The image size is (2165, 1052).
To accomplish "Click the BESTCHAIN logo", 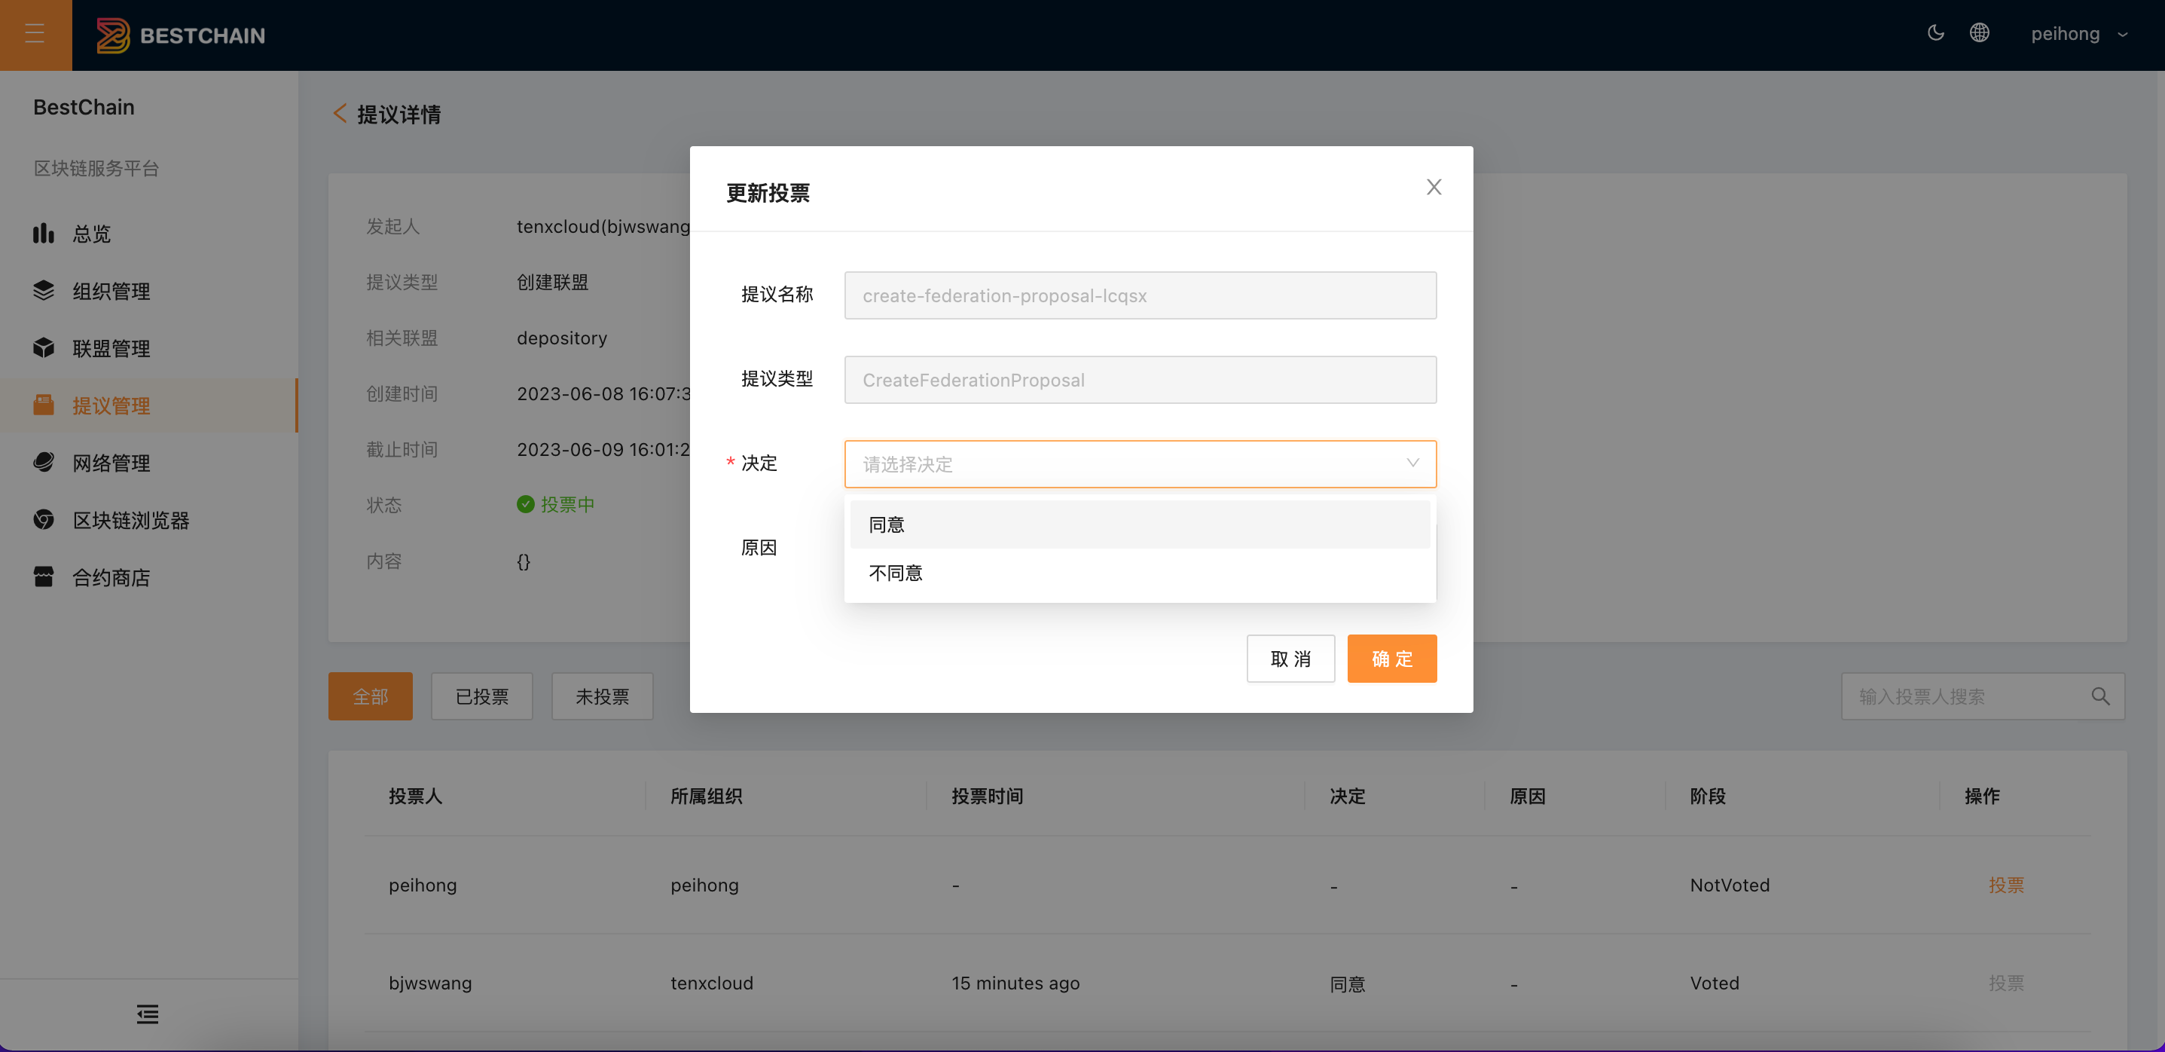I will point(181,35).
